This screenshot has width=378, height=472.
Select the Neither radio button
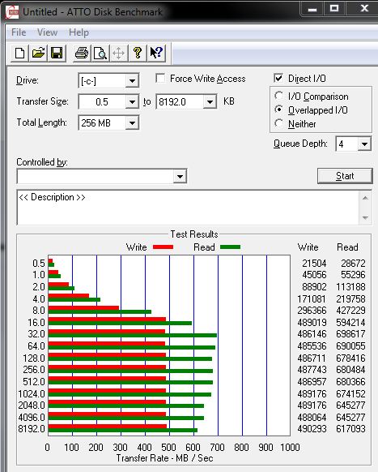278,123
